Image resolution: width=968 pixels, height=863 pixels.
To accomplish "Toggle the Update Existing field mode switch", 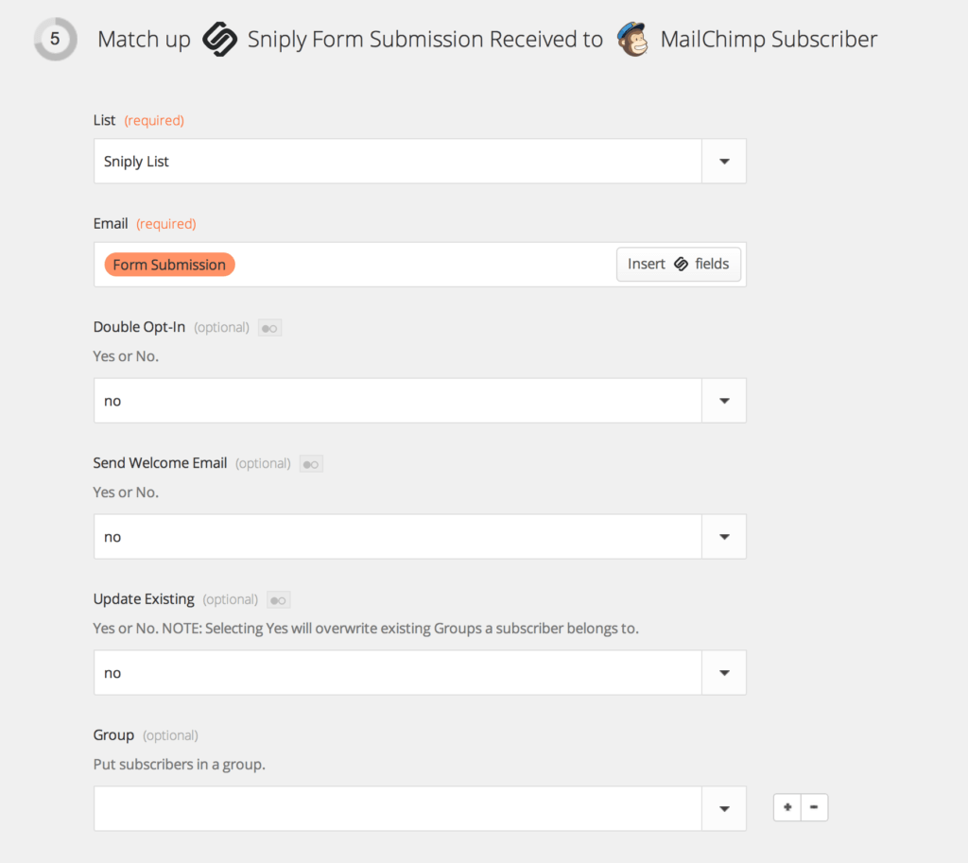I will click(x=278, y=599).
